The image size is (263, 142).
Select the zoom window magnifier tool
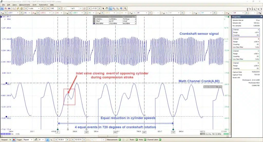click(110, 8)
